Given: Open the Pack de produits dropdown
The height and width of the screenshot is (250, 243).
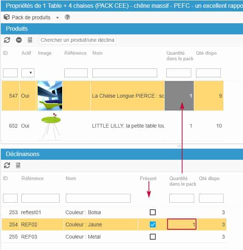Looking at the screenshot, I should coord(57,18).
